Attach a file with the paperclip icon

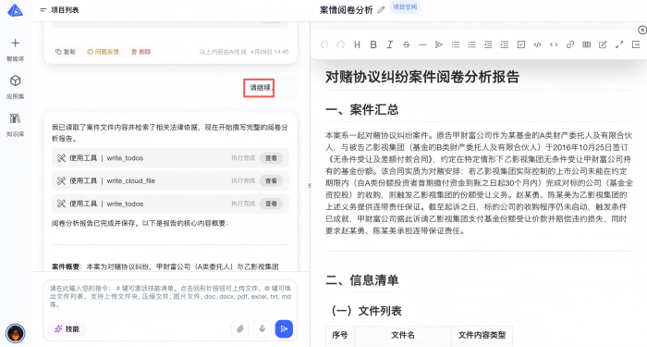(x=240, y=328)
